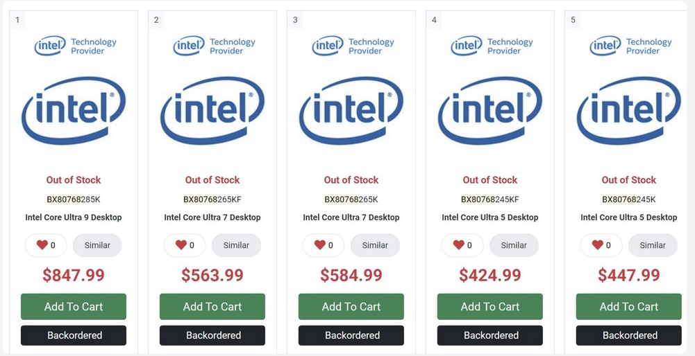This screenshot has width=695, height=356.
Task: Open the Intel Core Ultra 9 Desktop link
Action: point(74,217)
